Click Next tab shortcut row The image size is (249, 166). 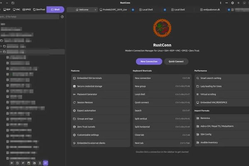[162, 143]
